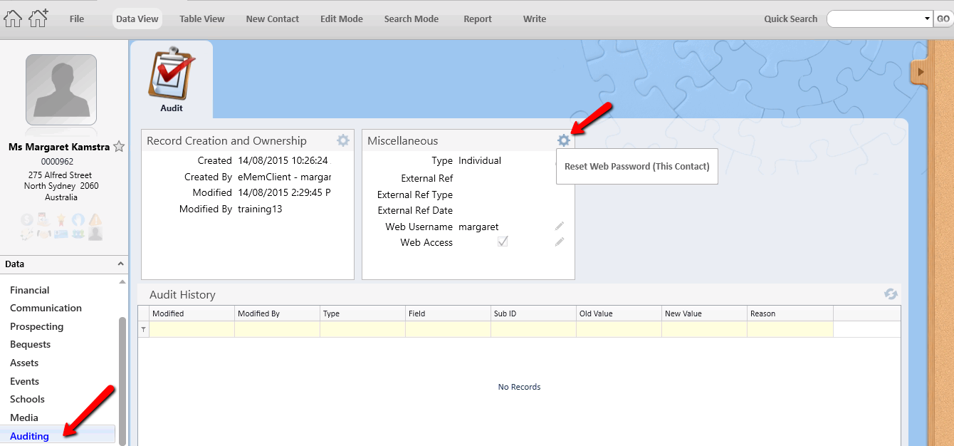Open the File menu
954x446 pixels.
(77, 19)
